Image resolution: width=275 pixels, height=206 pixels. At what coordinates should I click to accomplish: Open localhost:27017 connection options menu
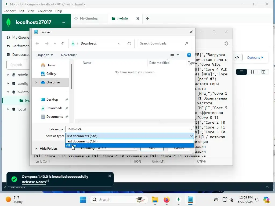63,22
